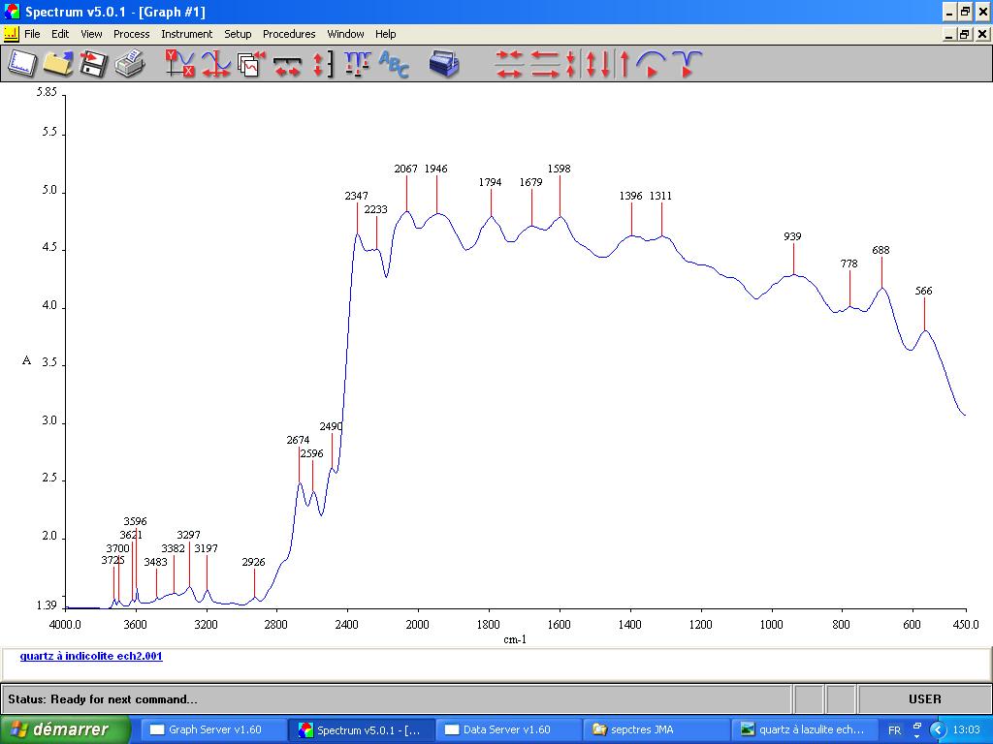Open the View menu

click(x=91, y=34)
